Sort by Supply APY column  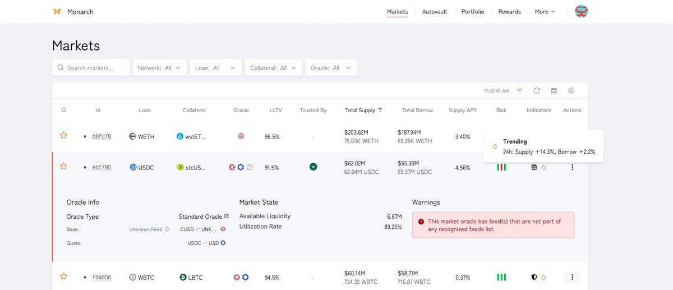click(463, 111)
